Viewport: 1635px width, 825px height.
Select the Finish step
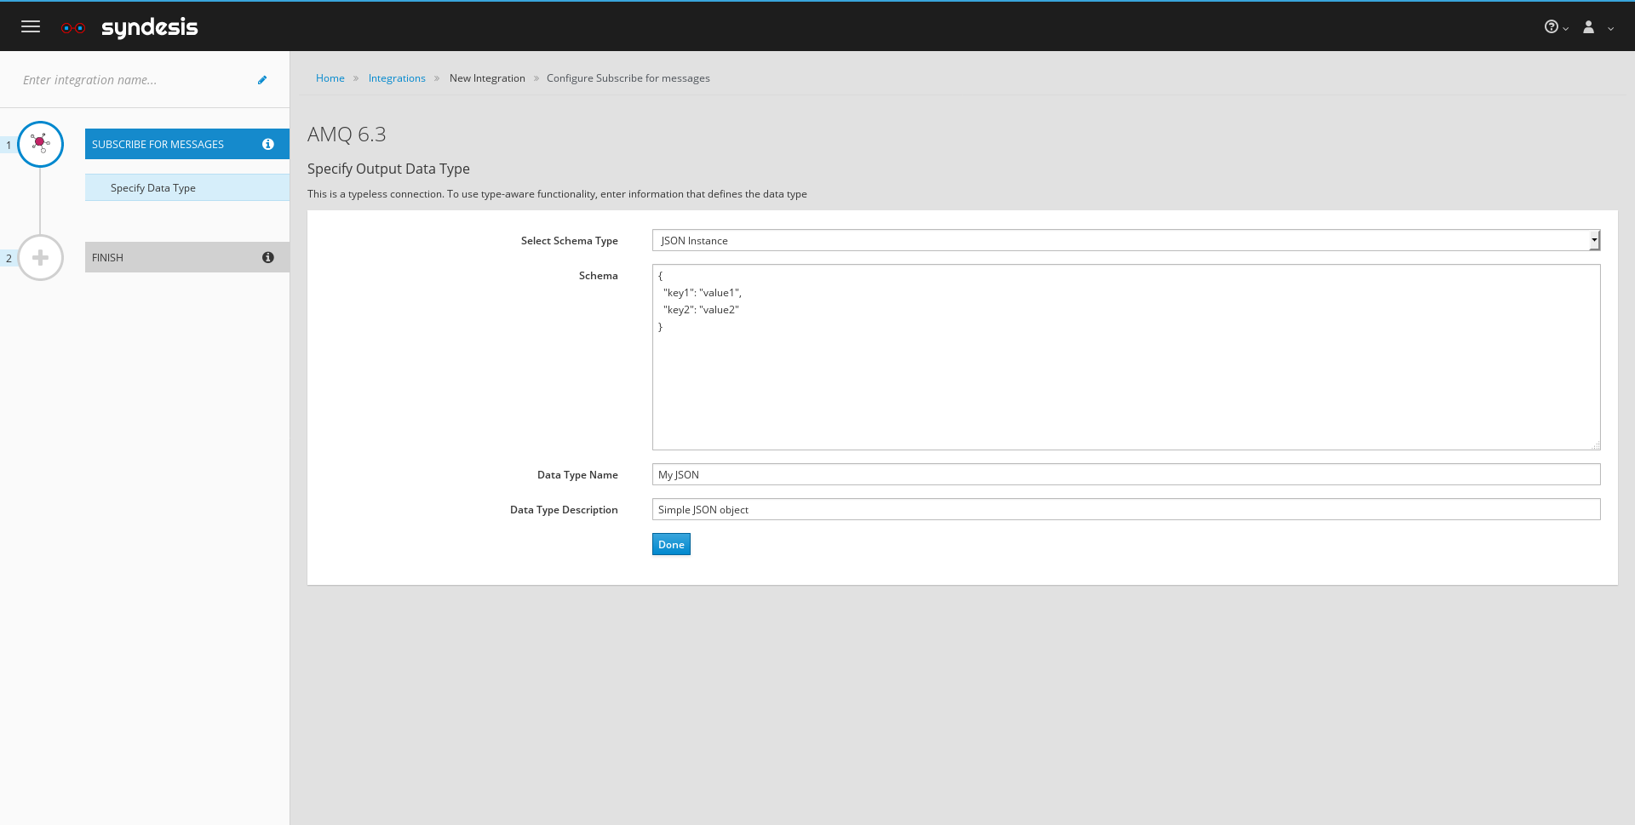pos(187,257)
